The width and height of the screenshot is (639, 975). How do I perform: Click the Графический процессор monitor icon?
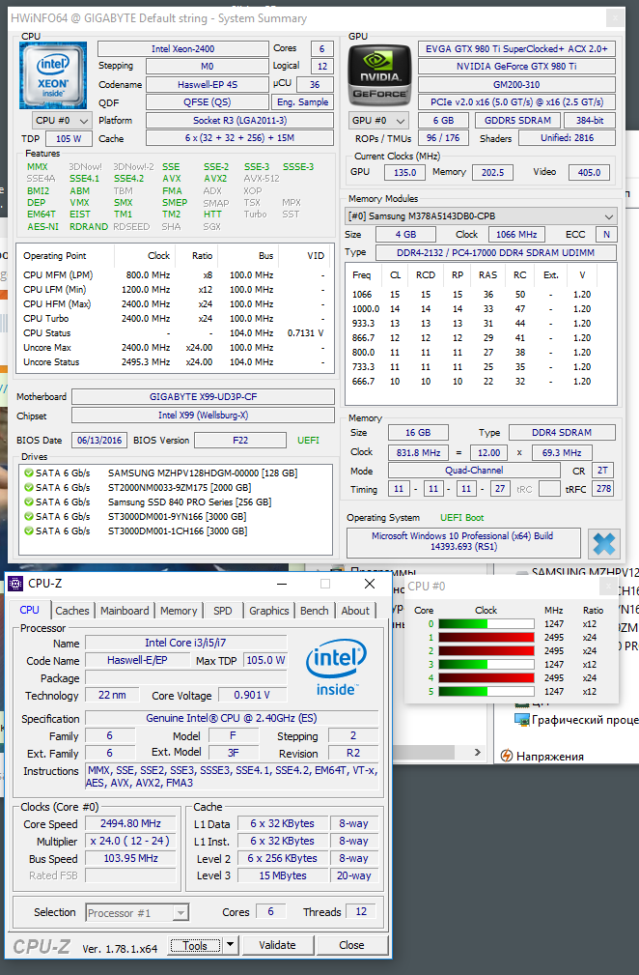pyautogui.click(x=521, y=720)
